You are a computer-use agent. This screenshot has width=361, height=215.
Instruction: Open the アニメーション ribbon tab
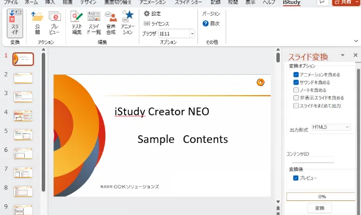[x=153, y=2]
